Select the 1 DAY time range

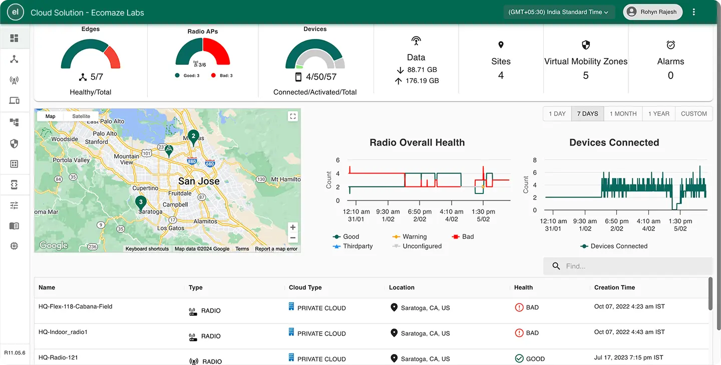pos(557,113)
